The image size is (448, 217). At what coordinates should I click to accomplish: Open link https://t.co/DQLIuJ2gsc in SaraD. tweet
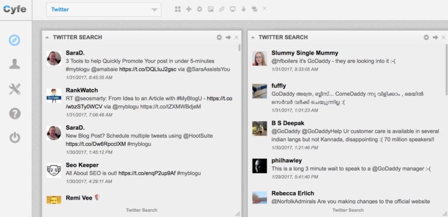(148, 69)
